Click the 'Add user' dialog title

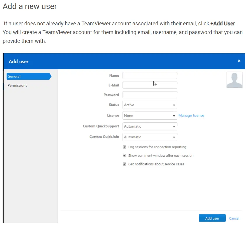19,62
